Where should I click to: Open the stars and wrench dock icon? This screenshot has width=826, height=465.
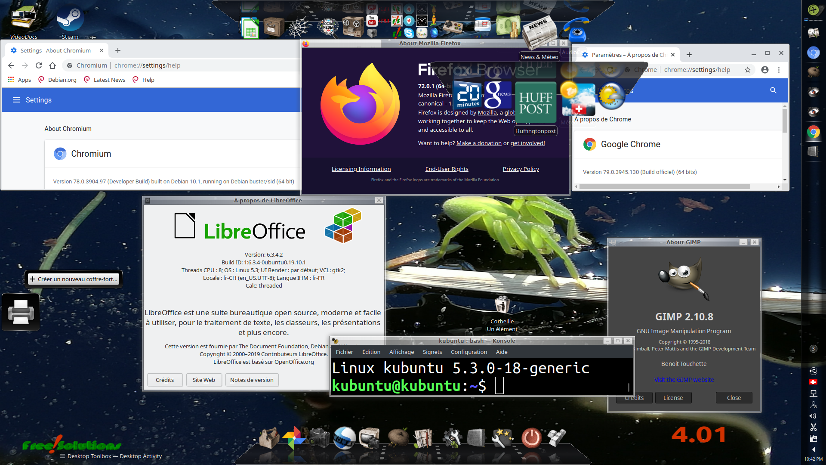[502, 438]
